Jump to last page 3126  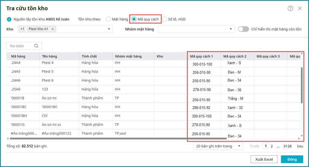coord(287,146)
